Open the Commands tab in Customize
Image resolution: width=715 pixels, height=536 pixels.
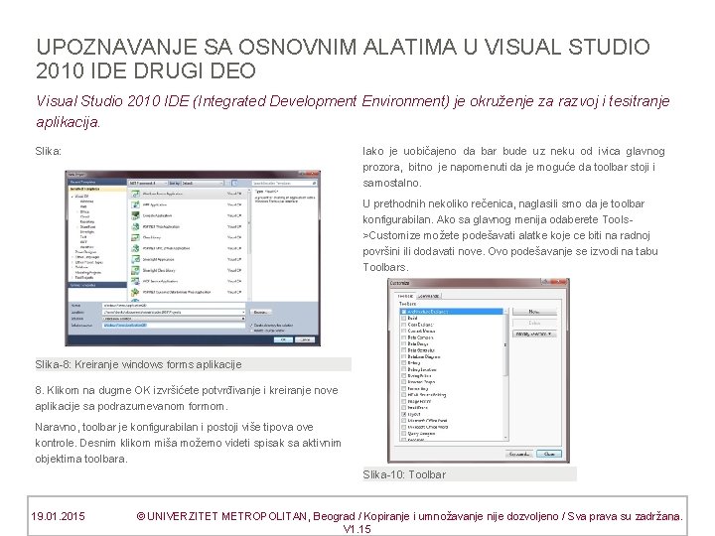429,296
